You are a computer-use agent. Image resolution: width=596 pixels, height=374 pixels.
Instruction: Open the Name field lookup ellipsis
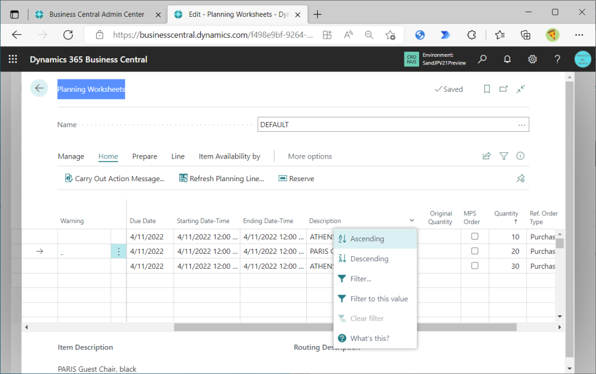point(521,125)
